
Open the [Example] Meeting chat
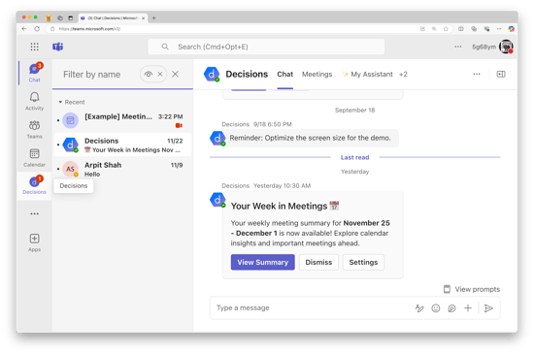pyautogui.click(x=122, y=120)
